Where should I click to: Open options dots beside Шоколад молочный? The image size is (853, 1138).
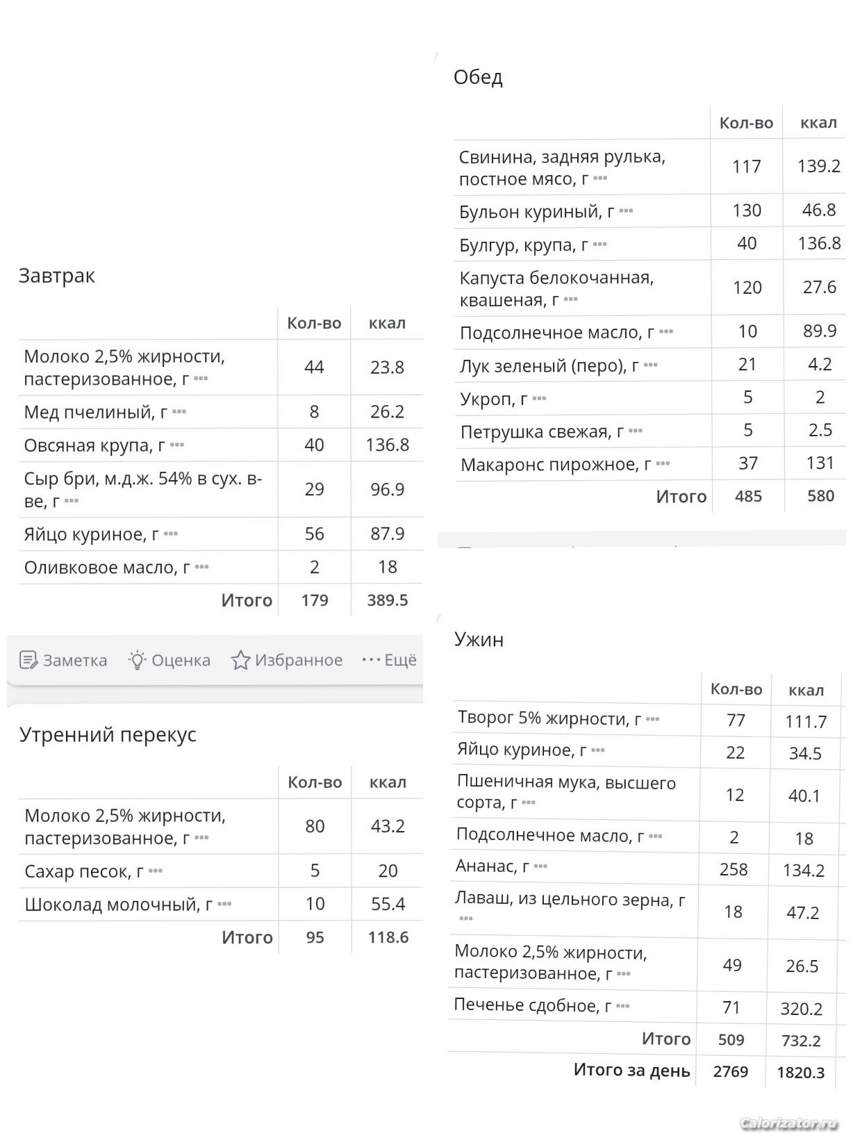224,905
